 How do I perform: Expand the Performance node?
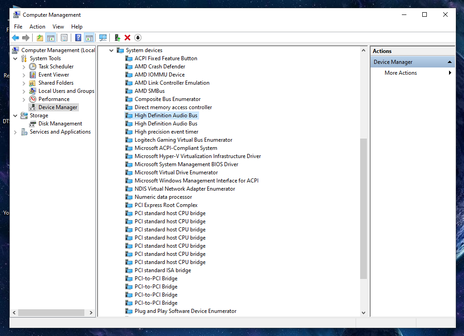click(24, 100)
